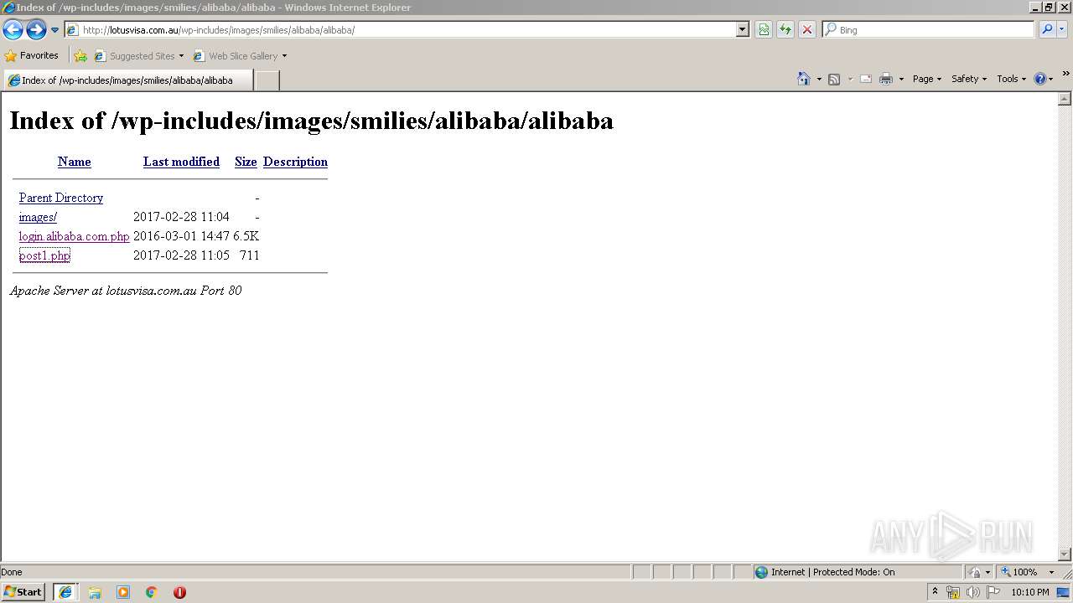Sort listing by Last modified column

point(181,162)
